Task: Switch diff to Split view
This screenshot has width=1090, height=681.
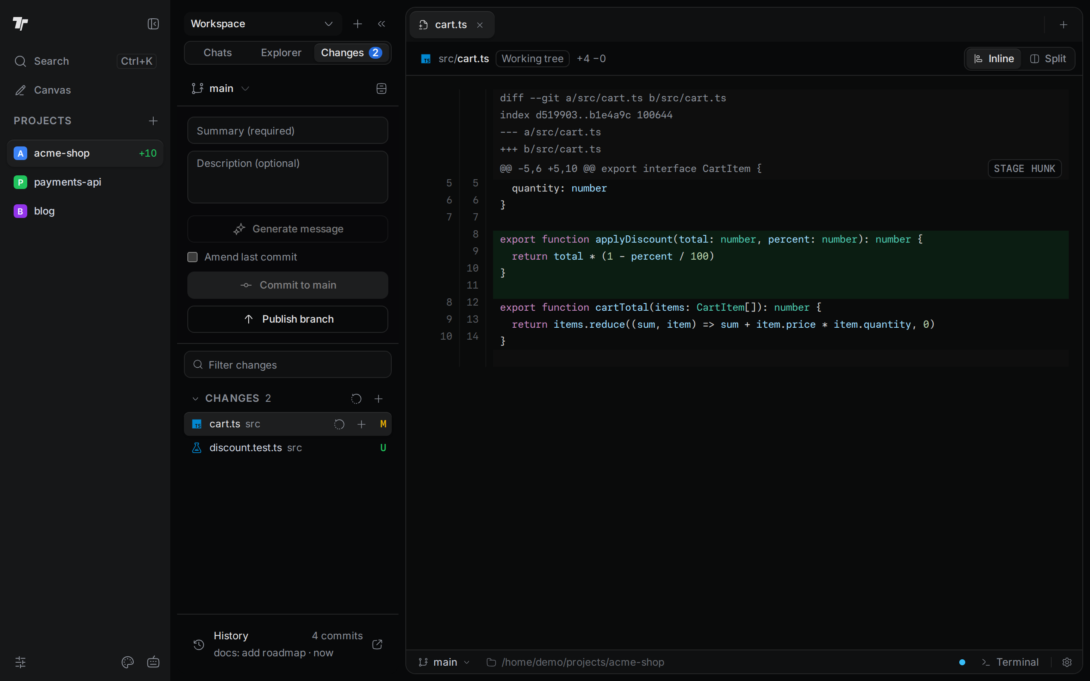Action: [x=1048, y=59]
